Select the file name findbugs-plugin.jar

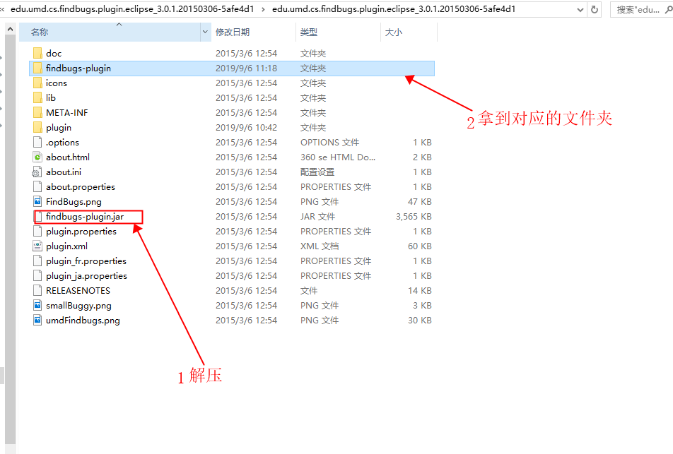coord(85,217)
